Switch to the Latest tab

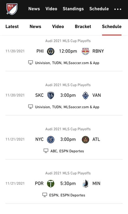click(12, 27)
